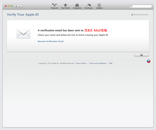156x130 pixels.
Task: Open the Top Charts section
Action: coord(66,6)
